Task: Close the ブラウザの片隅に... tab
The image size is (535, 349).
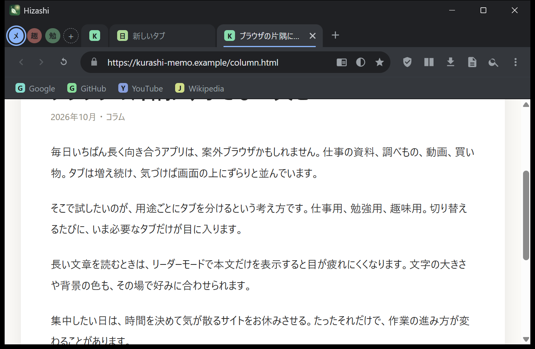Action: pyautogui.click(x=313, y=36)
